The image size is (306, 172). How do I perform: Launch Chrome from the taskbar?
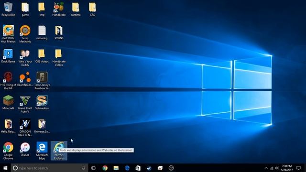coord(105,168)
